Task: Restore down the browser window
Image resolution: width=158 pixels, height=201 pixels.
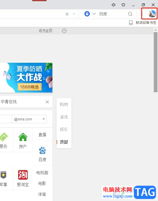Action: (143, 5)
